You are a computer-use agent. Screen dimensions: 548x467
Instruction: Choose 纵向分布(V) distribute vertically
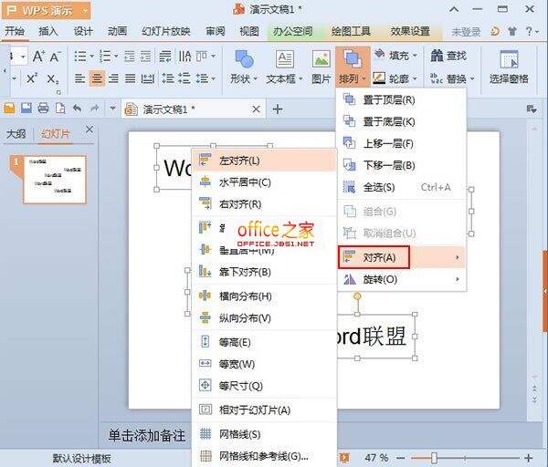[265, 318]
